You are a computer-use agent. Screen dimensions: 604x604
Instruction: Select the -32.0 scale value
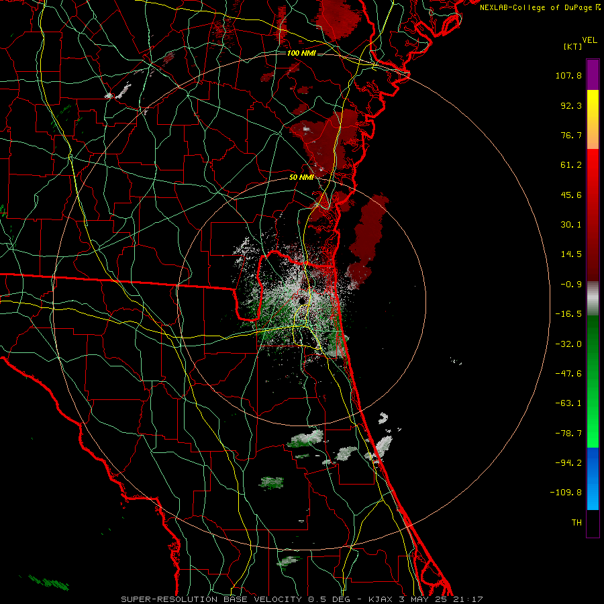[568, 344]
